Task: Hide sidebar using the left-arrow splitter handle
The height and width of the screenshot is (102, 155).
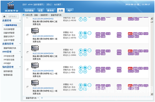Action: [22, 57]
